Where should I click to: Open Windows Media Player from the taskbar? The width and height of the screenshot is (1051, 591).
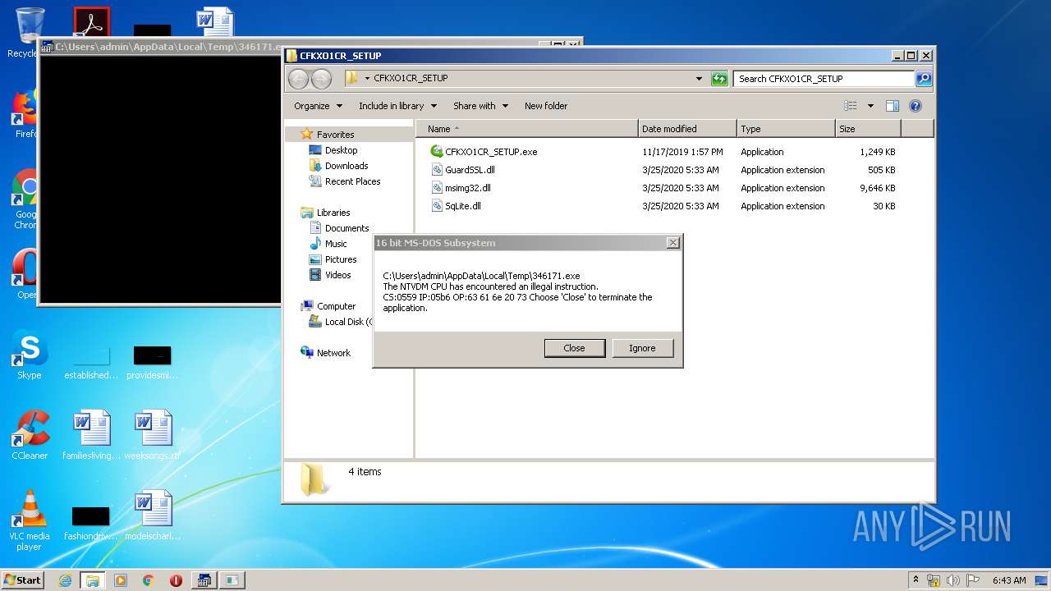(121, 580)
